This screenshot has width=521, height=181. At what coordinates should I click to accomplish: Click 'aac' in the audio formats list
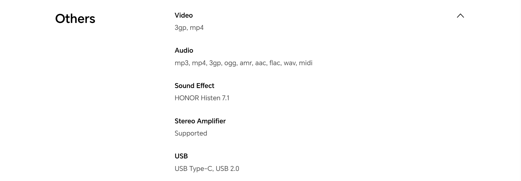(x=260, y=63)
